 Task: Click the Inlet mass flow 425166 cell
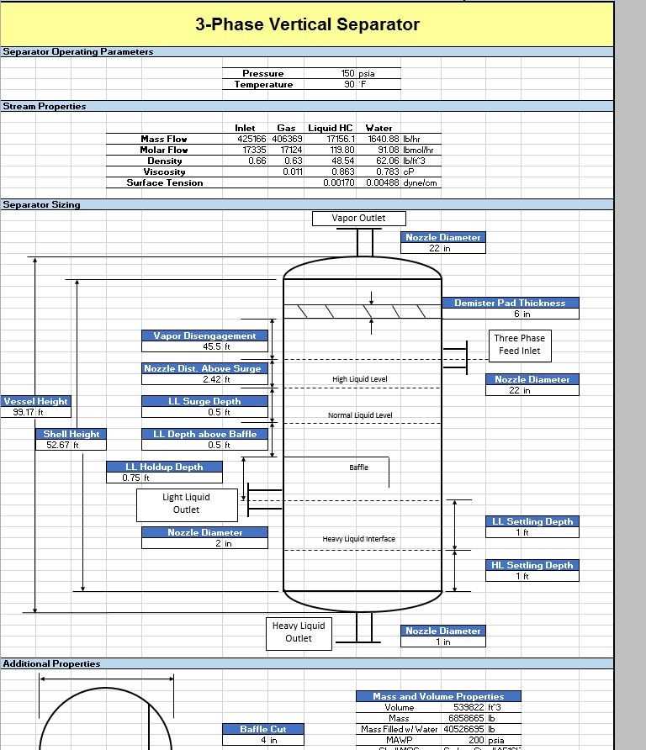(x=245, y=139)
